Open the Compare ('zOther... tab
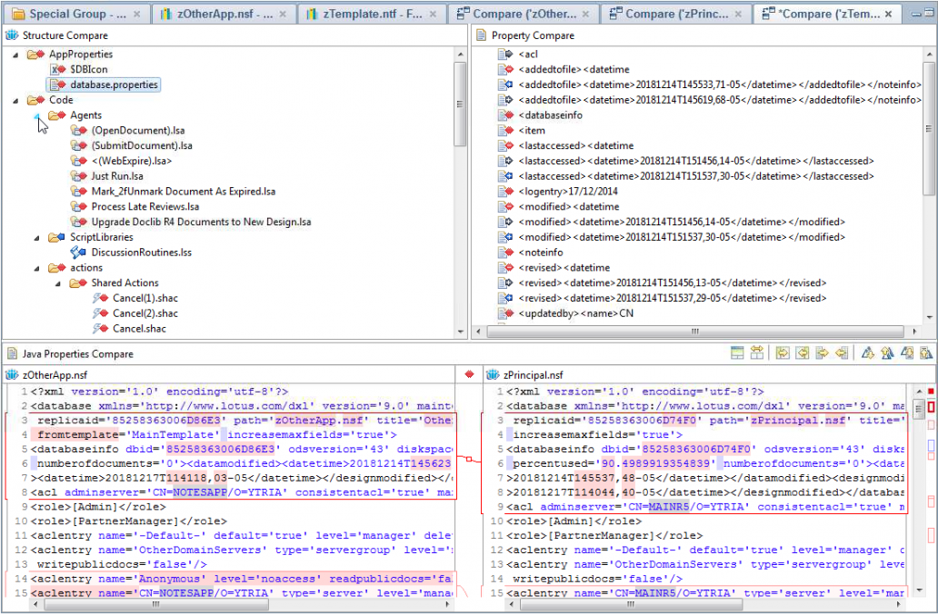This screenshot has width=938, height=615. click(524, 14)
